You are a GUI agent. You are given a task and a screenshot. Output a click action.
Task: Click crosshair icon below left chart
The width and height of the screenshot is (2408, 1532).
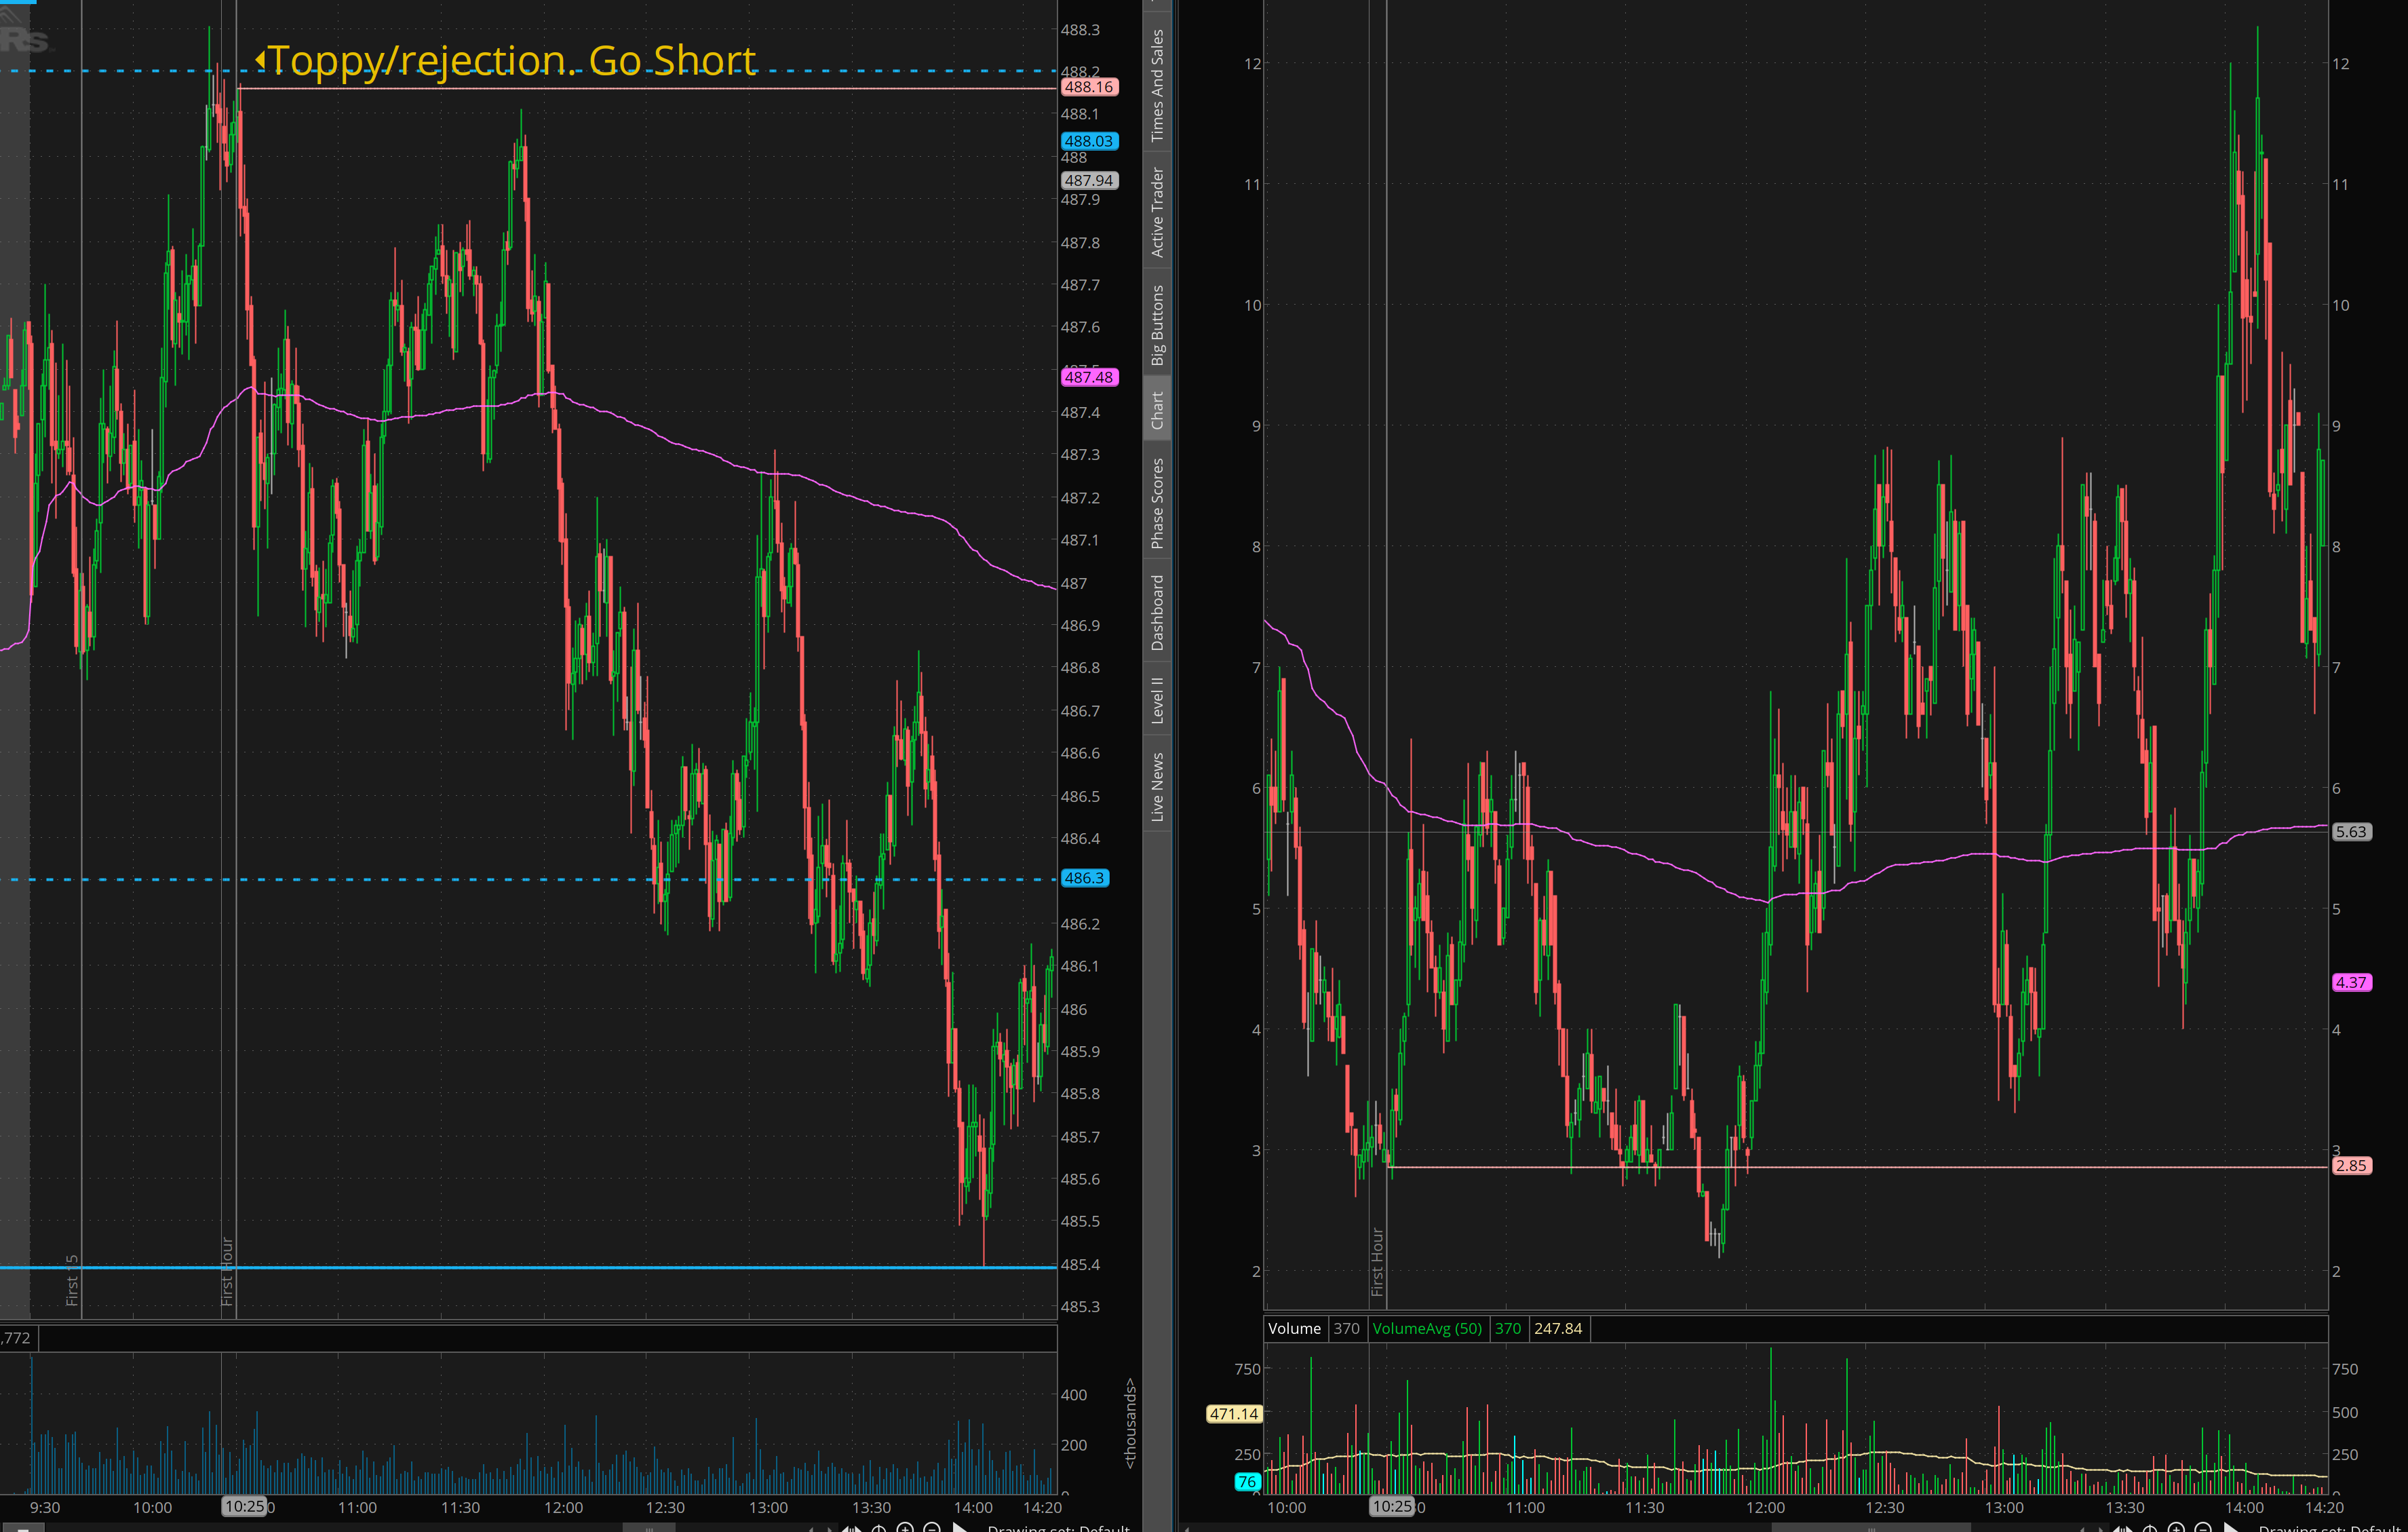tap(879, 1529)
